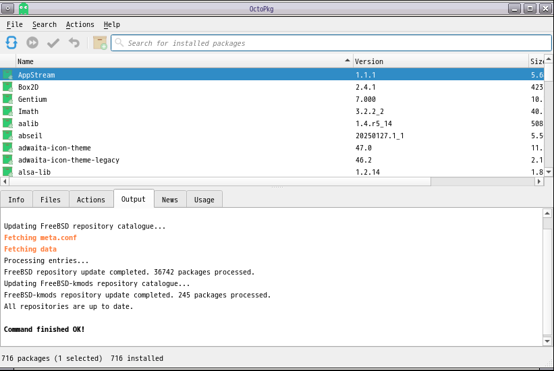The image size is (554, 371).
Task: Sort packages by Size column header
Action: pyautogui.click(x=536, y=61)
